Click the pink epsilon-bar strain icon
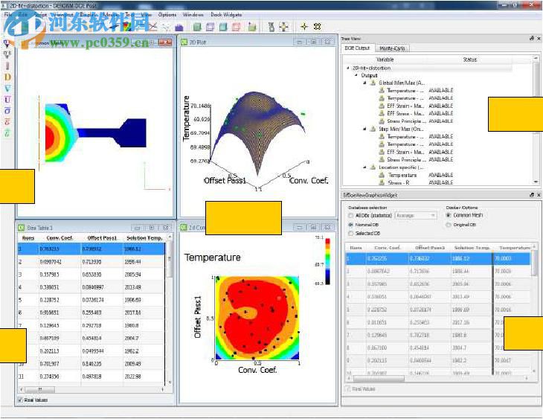The height and width of the screenshot is (419, 543). coord(7,121)
